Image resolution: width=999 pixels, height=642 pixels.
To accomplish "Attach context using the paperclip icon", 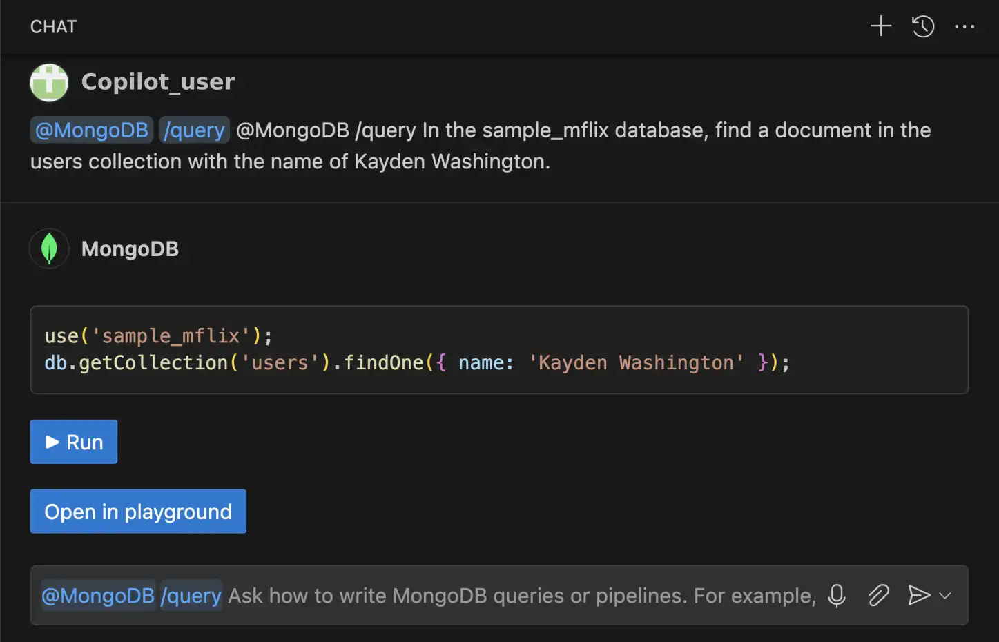I will point(877,595).
